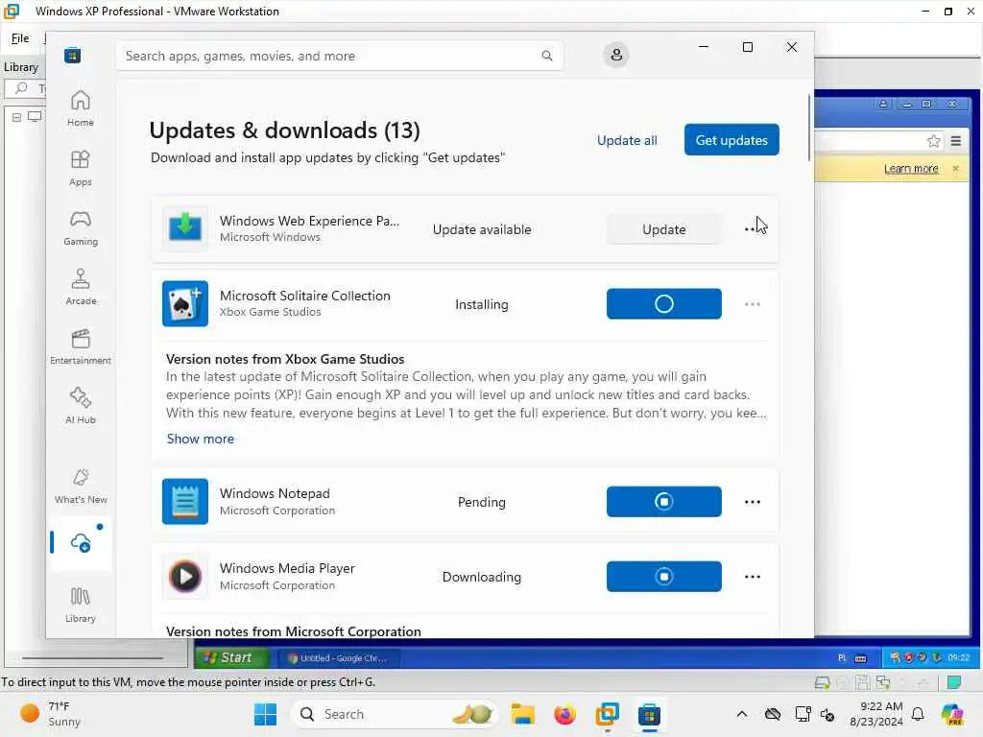The width and height of the screenshot is (983, 737).
Task: Click the Store window vertical scrollbar
Action: click(x=808, y=128)
